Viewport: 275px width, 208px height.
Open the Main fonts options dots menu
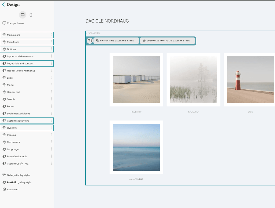(x=52, y=42)
